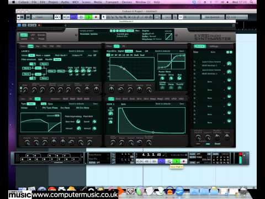Click the filter cutoff handle on the curve
The image size is (265, 199).
pyautogui.click(x=124, y=69)
